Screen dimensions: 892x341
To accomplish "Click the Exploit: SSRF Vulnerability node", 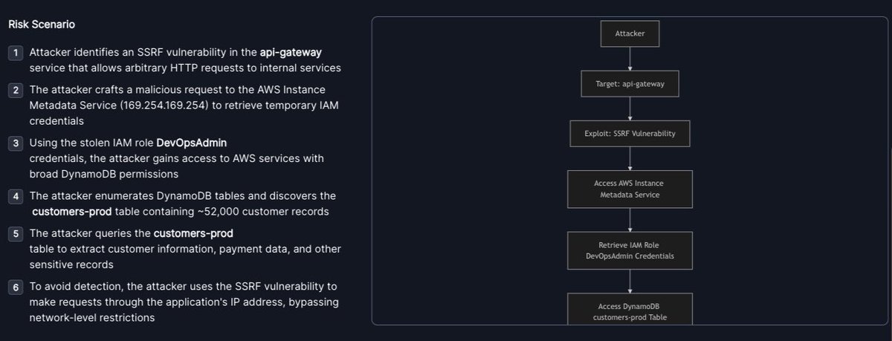I will click(630, 134).
